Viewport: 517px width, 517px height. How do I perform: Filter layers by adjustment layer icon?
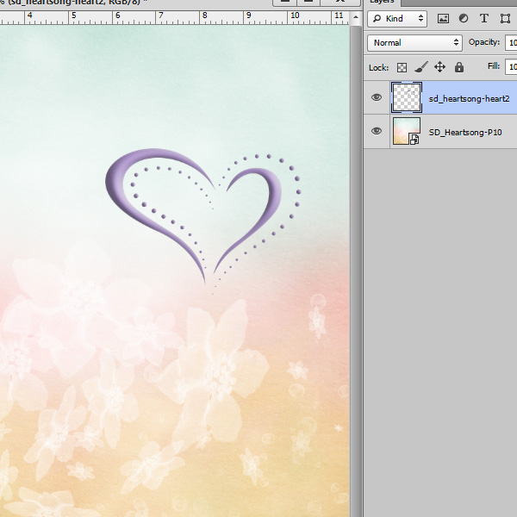pyautogui.click(x=464, y=18)
